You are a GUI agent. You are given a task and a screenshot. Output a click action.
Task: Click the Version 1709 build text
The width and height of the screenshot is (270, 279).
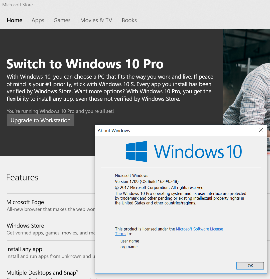click(x=147, y=181)
